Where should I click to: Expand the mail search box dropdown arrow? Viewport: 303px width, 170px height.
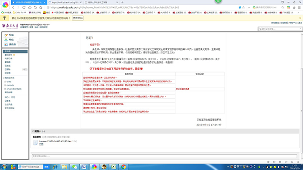[x=301, y=29]
